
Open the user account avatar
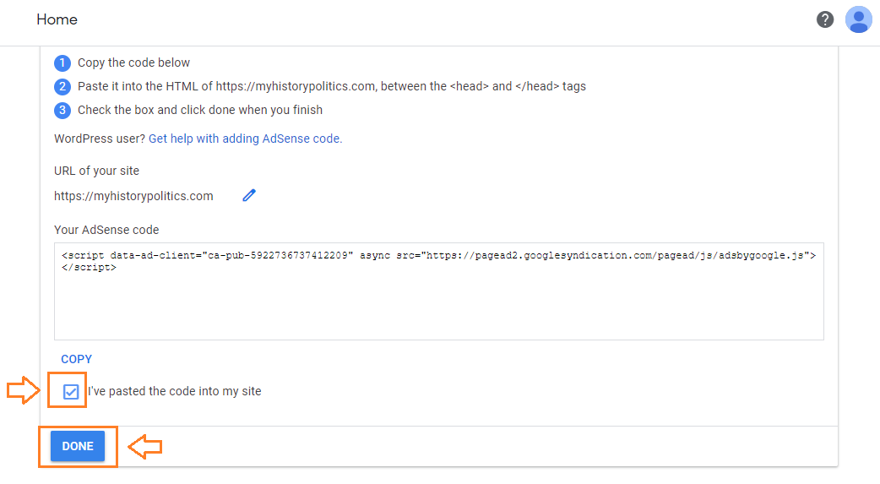coord(858,19)
